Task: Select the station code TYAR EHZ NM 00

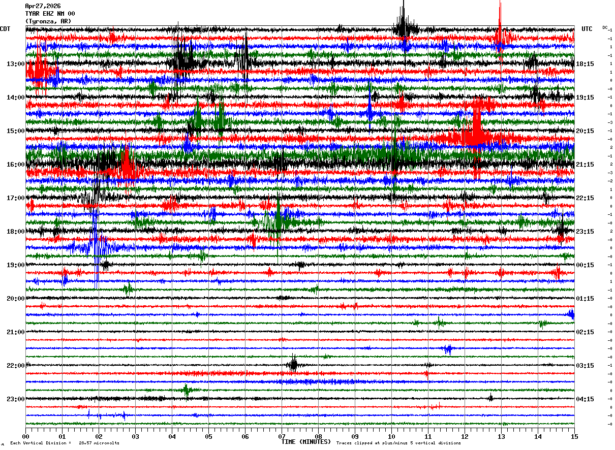Action: click(50, 14)
